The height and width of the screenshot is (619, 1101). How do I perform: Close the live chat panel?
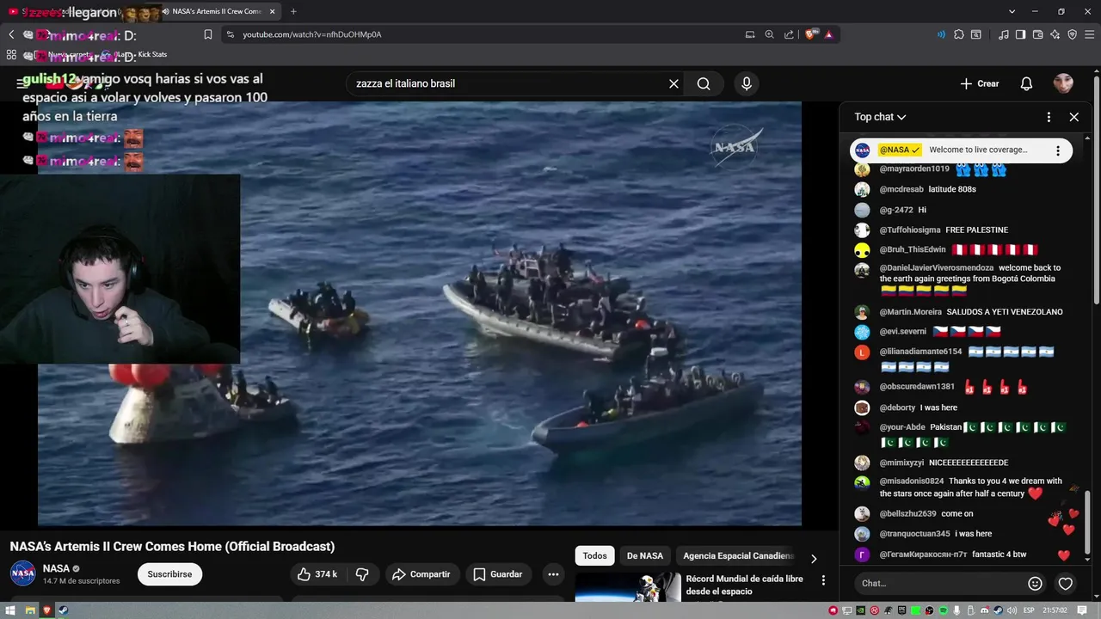(1073, 117)
